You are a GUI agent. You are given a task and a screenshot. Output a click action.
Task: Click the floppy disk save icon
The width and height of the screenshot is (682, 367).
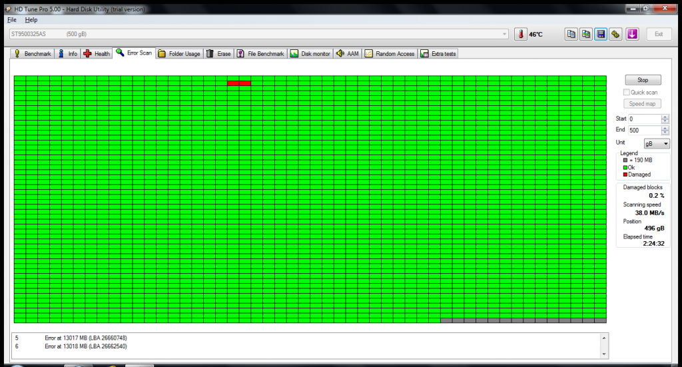click(x=601, y=34)
